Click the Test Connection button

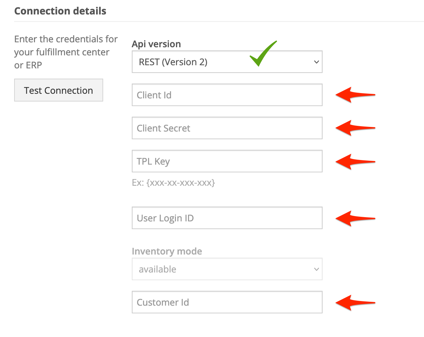click(x=59, y=90)
